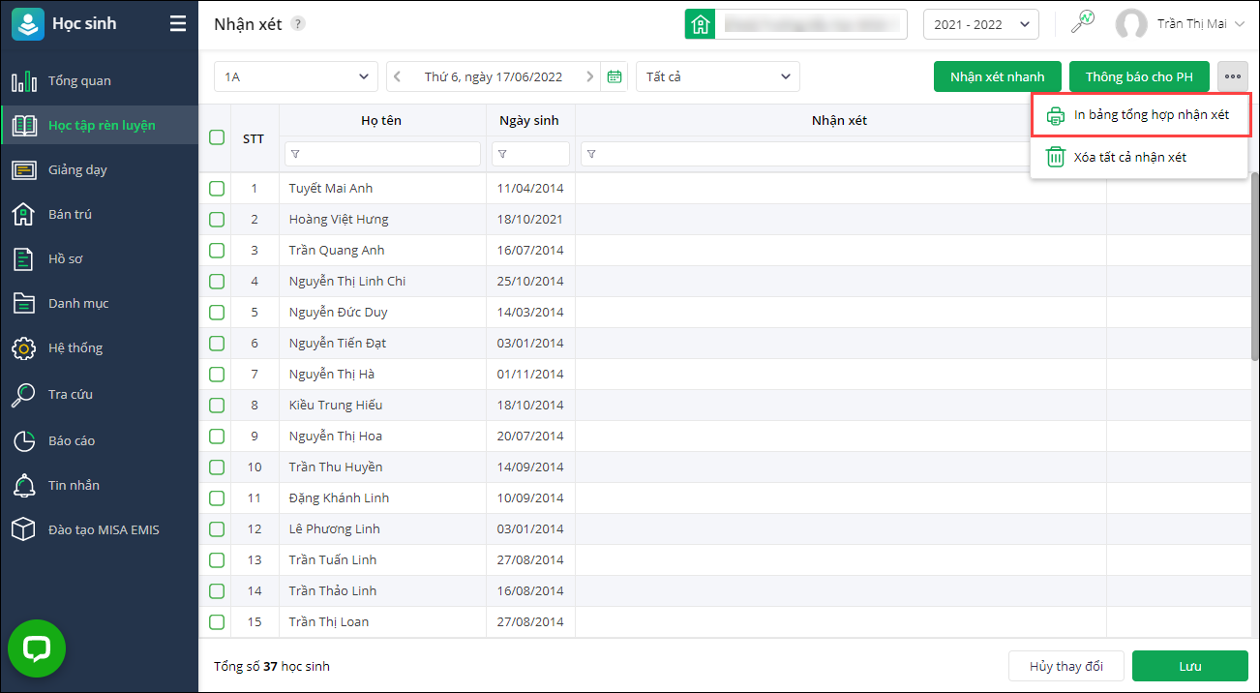Click the name Trần Thị Loan
The width and height of the screenshot is (1260, 693).
329,621
